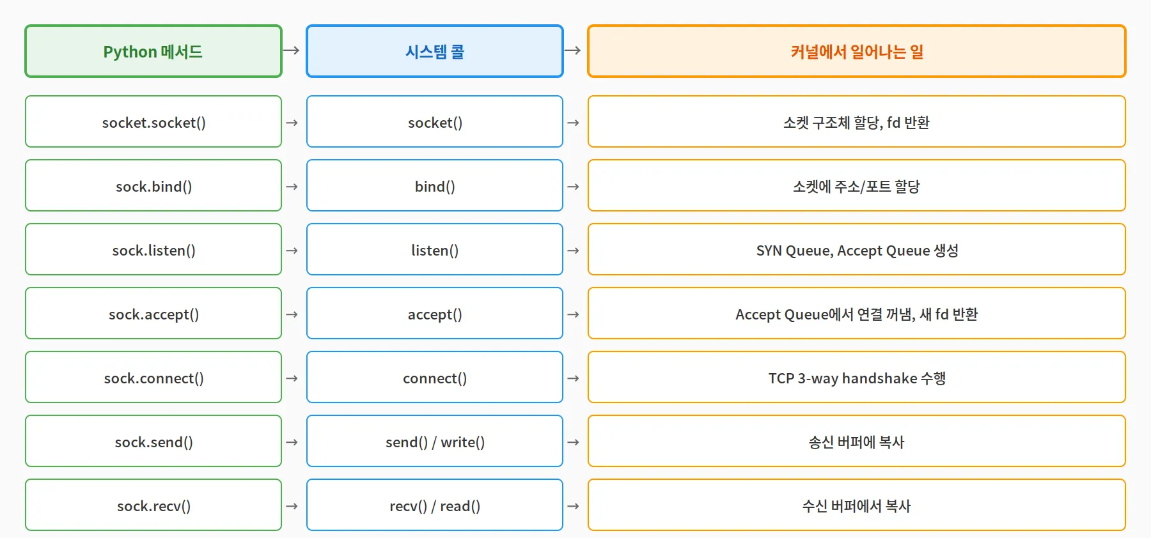Select the 커널에서 일어나는 일 header
Image resolution: width=1151 pixels, height=538 pixels.
coord(856,52)
